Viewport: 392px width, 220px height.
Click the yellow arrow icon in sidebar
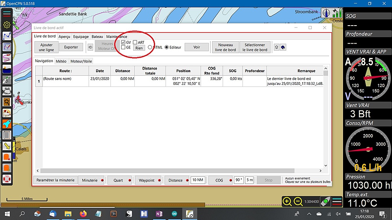(7, 146)
